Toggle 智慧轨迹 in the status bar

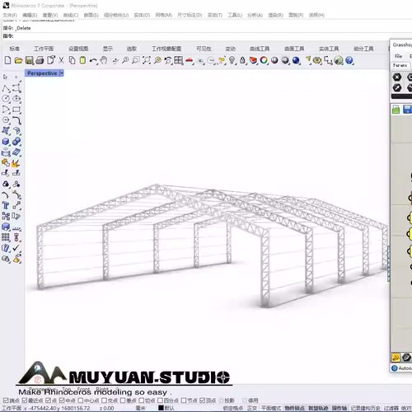click(318, 408)
